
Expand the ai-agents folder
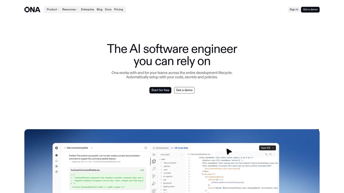[167, 176]
